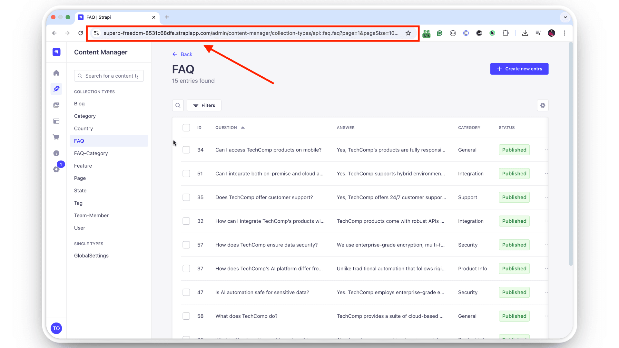Open the Chrome three-dot menu
Viewport: 619px width, 348px height.
(x=565, y=33)
